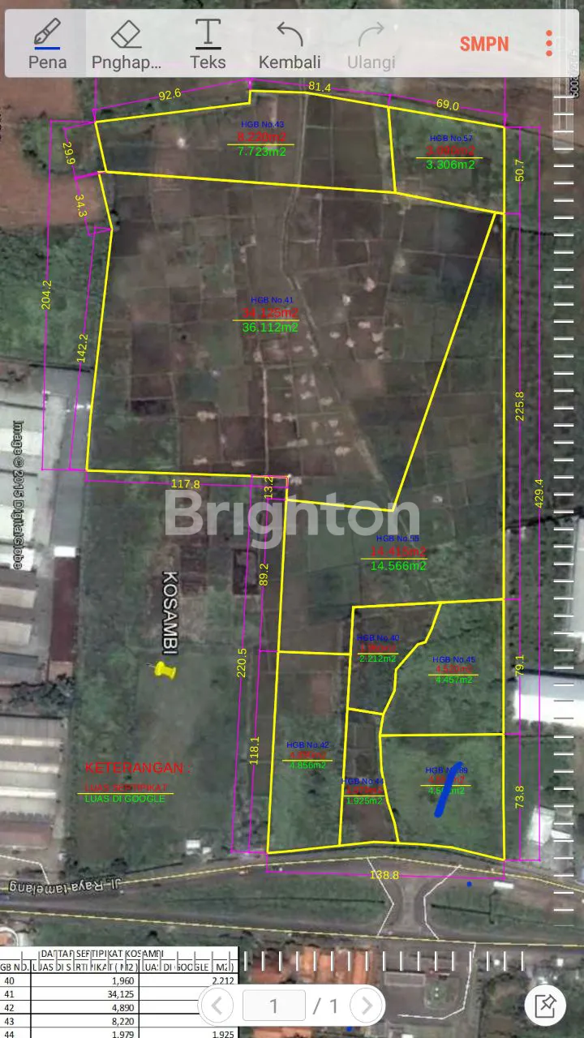Tap Kembali to undo last stroke
584x1038 pixels.
(x=290, y=44)
